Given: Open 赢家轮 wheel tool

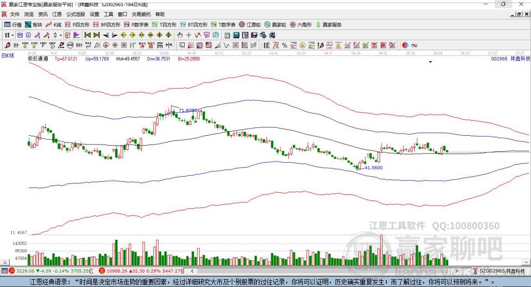Looking at the screenshot, I should (275, 25).
